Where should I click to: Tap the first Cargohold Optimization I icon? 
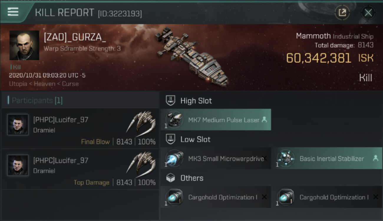point(174,197)
